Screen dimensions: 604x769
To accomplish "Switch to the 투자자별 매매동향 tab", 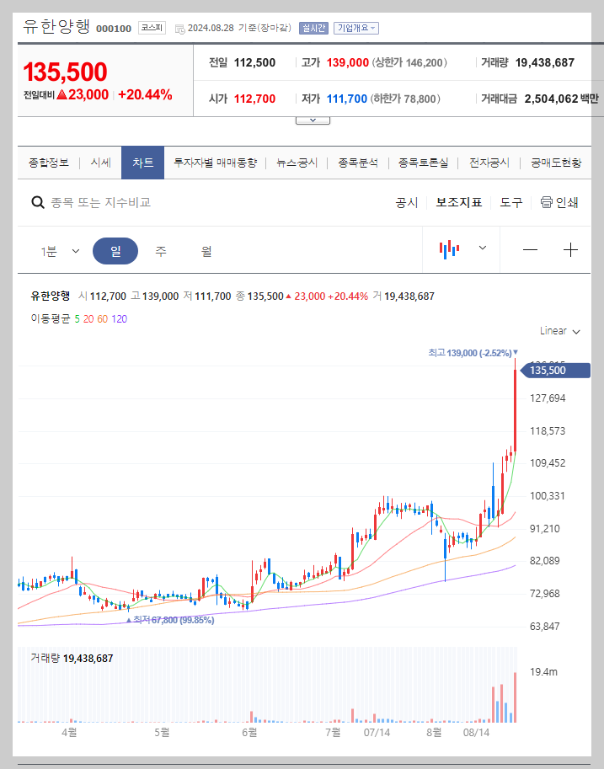I will pyautogui.click(x=217, y=163).
